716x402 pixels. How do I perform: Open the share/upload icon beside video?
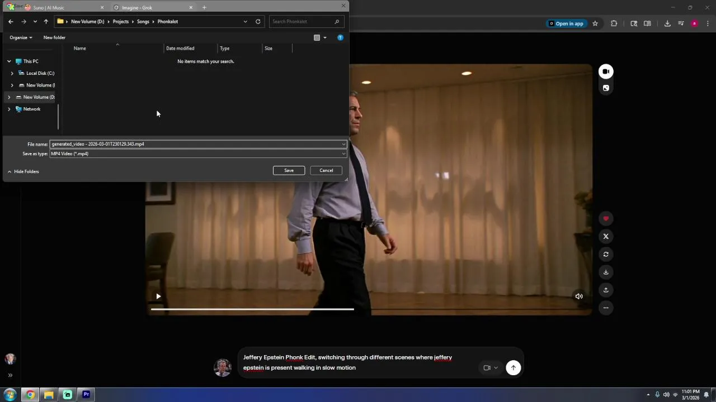click(x=606, y=290)
